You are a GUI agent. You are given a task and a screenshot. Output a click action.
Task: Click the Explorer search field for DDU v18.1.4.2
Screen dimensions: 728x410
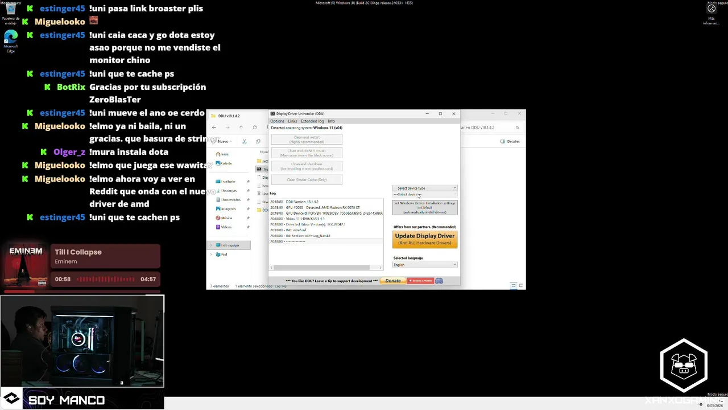[x=489, y=128]
